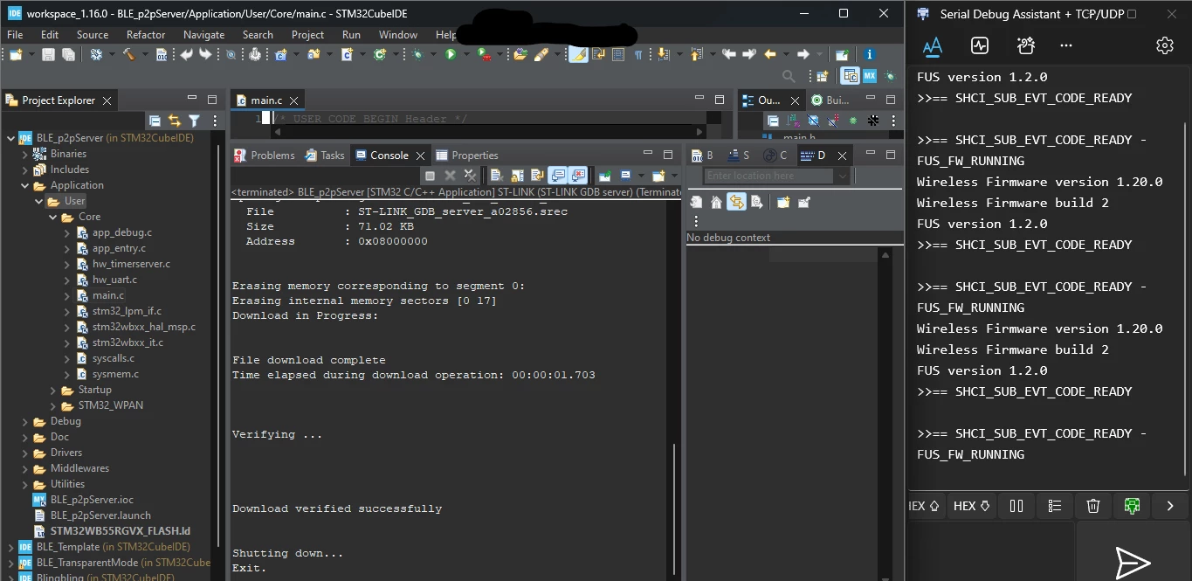Collapse the Core folder

coord(52,217)
